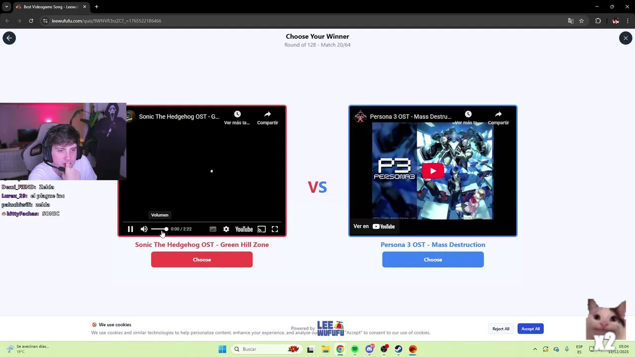Click the Persona 3 Mass Destruction caption
The height and width of the screenshot is (357, 635).
click(433, 244)
